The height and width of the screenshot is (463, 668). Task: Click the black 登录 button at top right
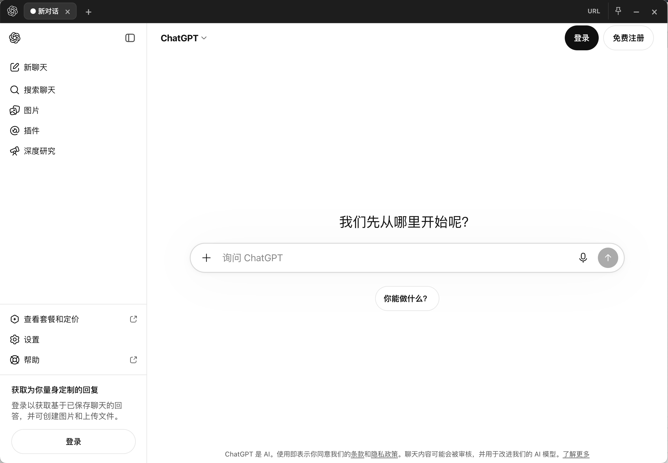(x=581, y=38)
